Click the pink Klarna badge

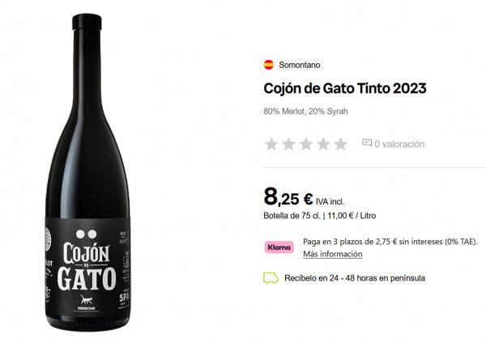tap(279, 247)
